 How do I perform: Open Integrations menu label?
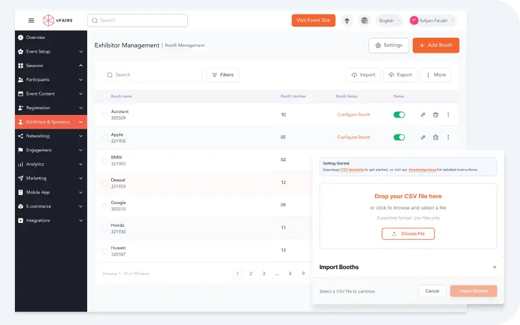pos(38,220)
